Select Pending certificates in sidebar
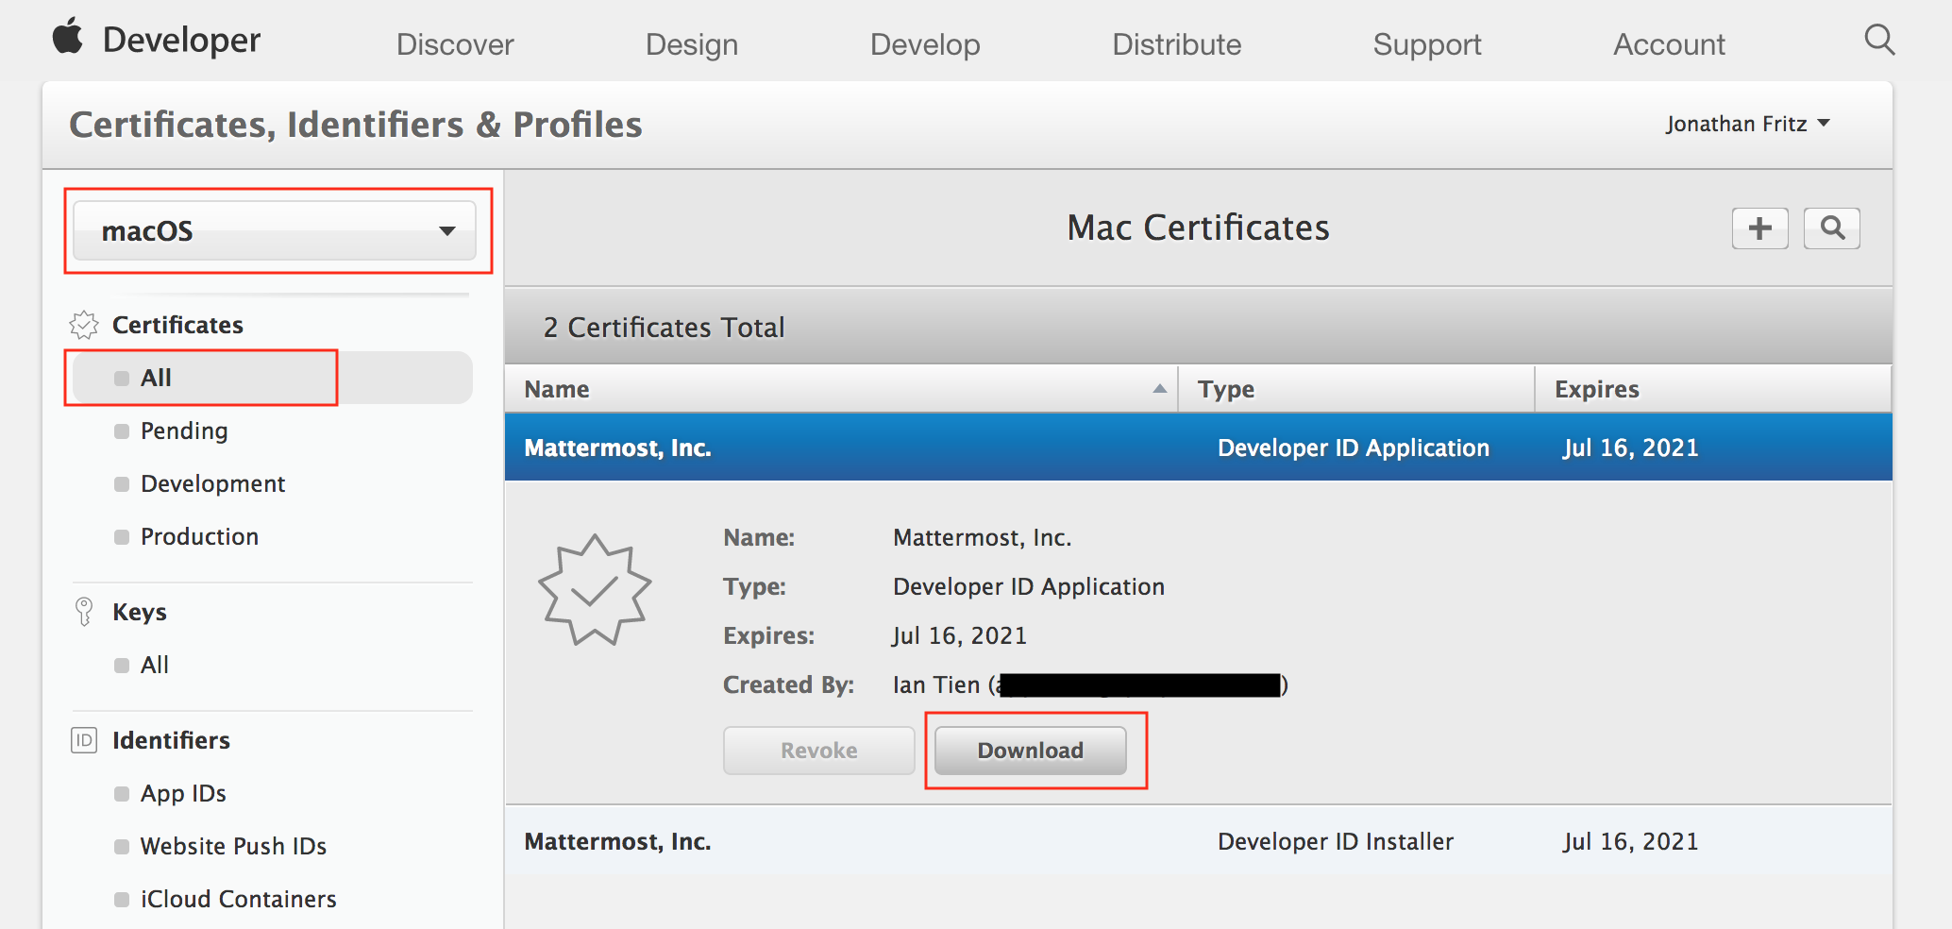 point(184,431)
